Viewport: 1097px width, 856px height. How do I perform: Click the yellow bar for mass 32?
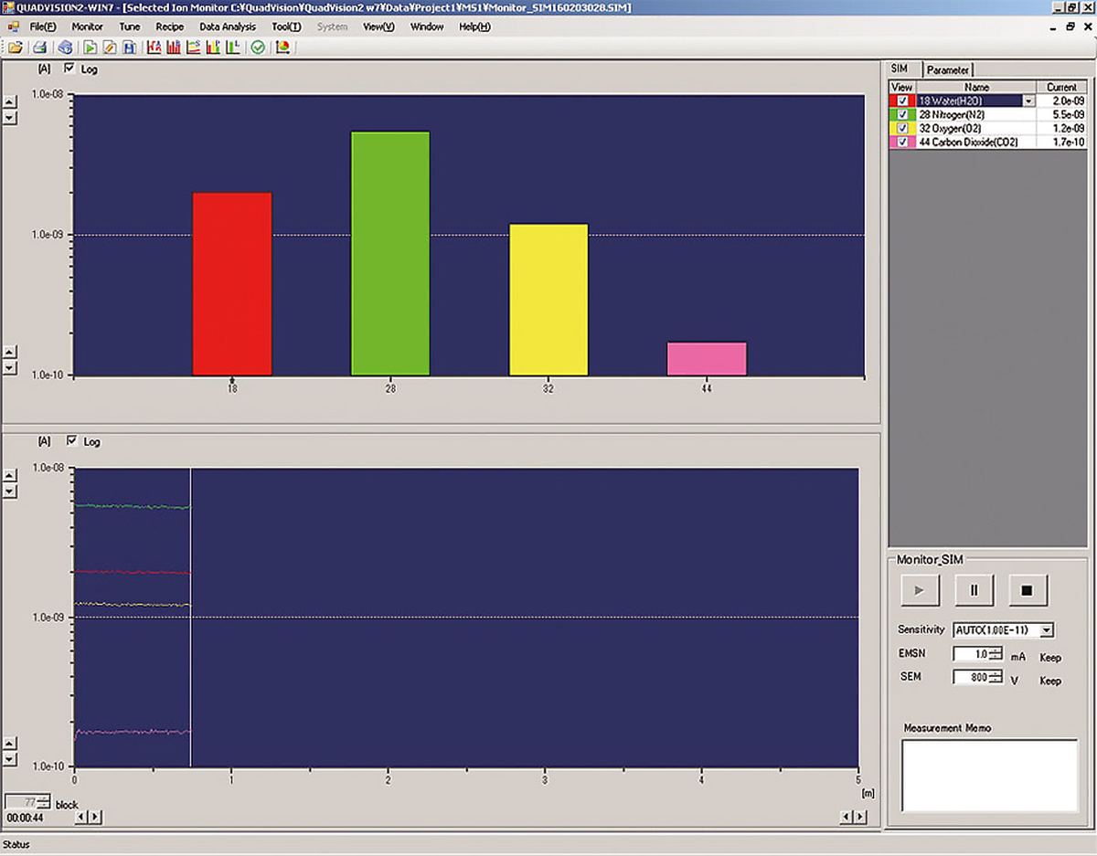click(x=548, y=300)
